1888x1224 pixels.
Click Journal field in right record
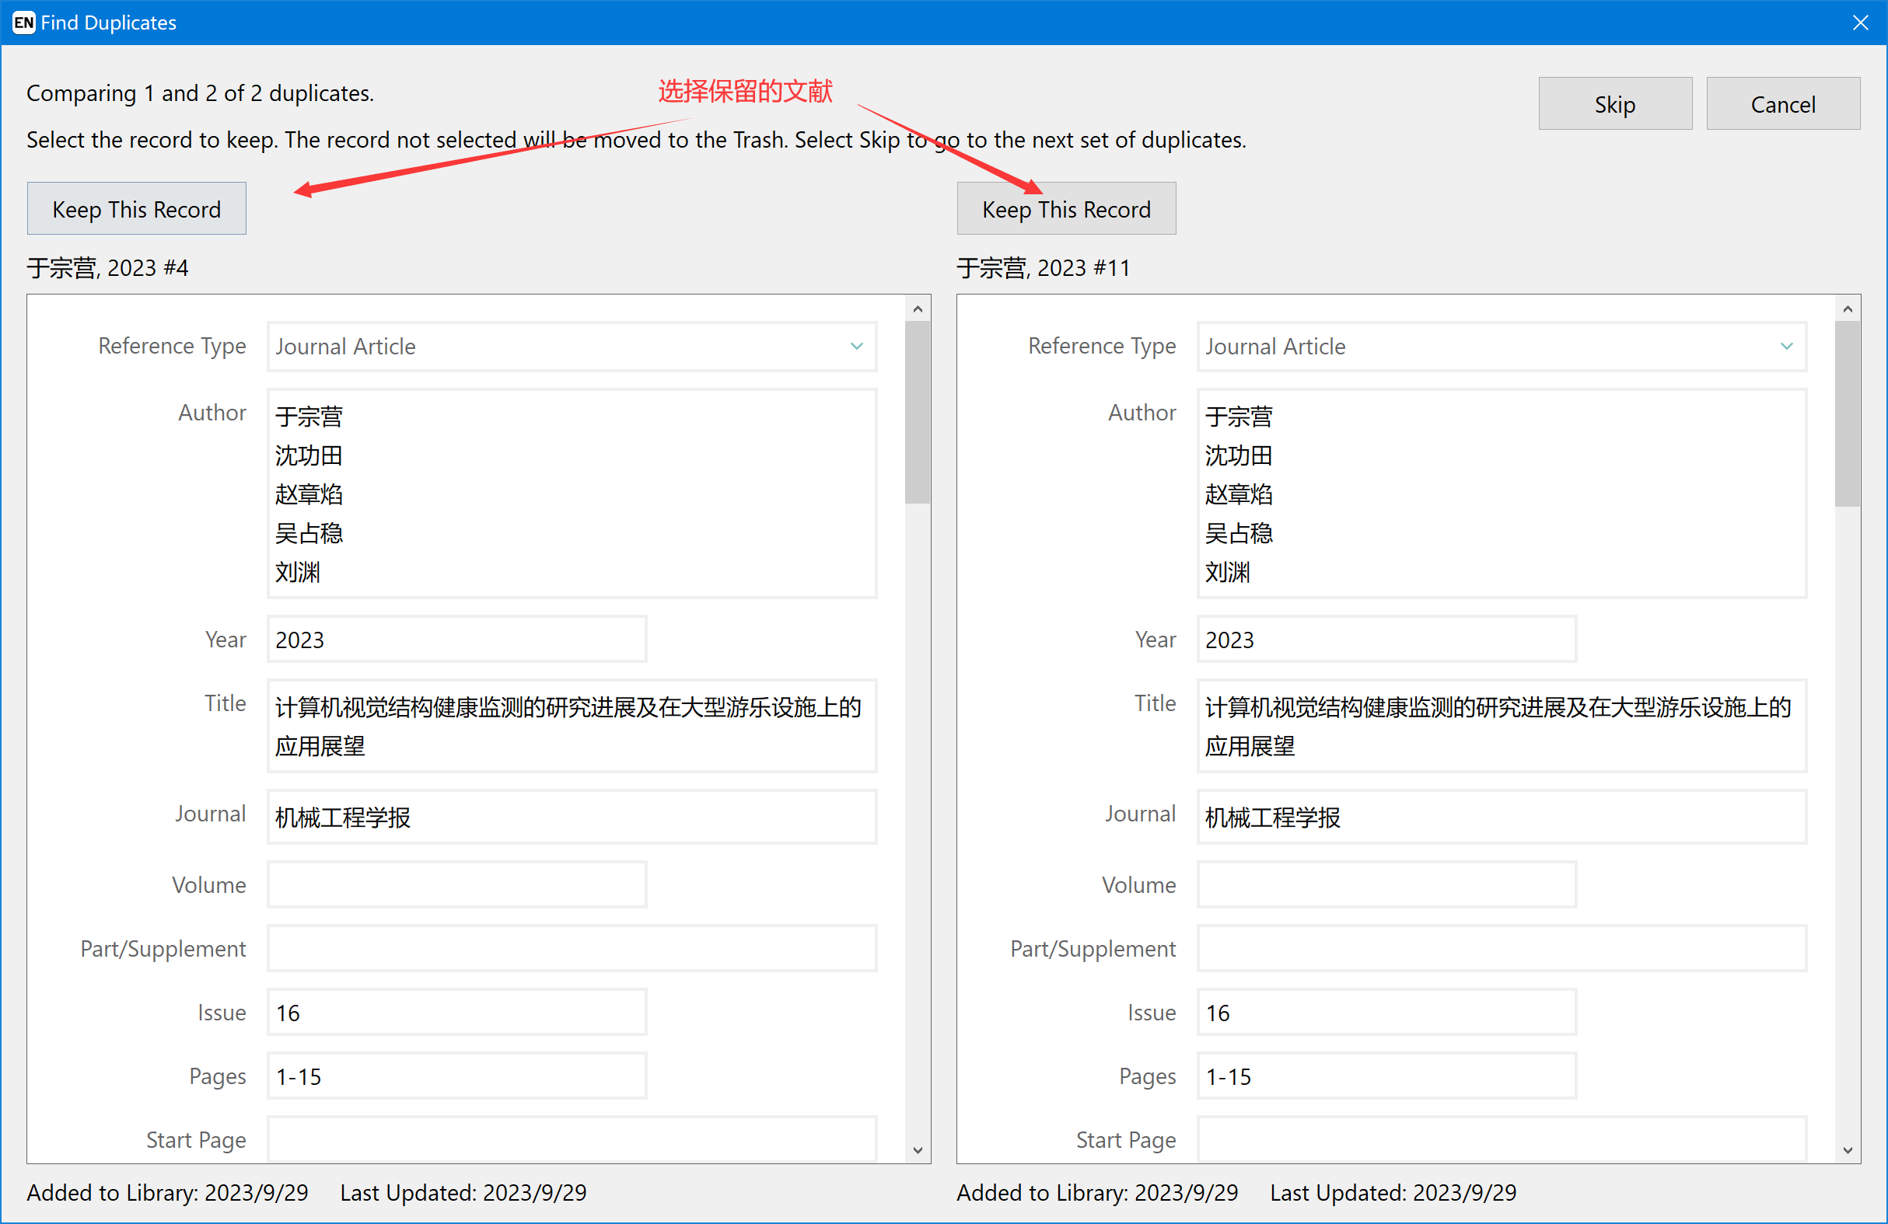coord(1502,817)
